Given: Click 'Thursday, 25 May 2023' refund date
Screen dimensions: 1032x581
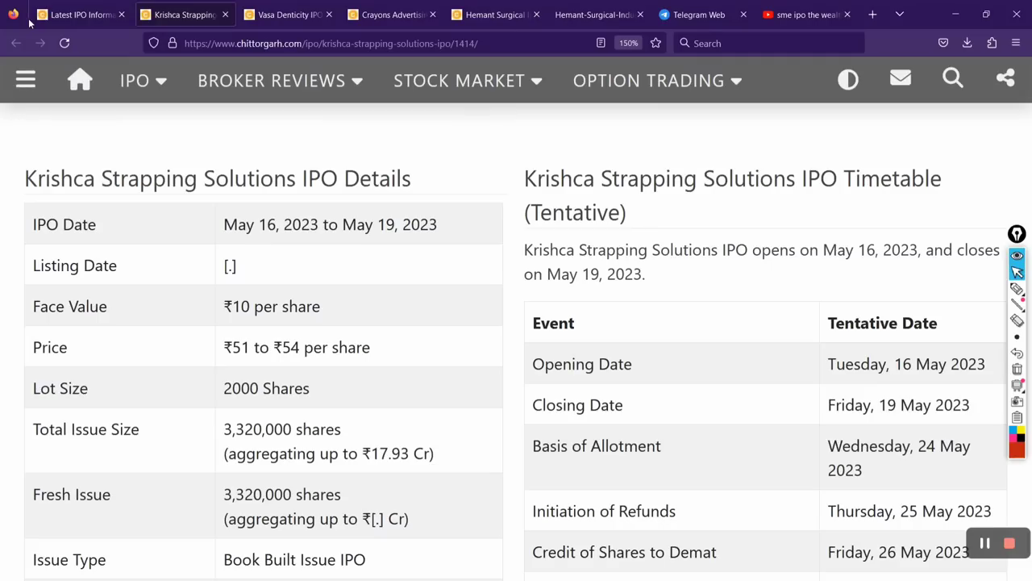Looking at the screenshot, I should 909,512.
